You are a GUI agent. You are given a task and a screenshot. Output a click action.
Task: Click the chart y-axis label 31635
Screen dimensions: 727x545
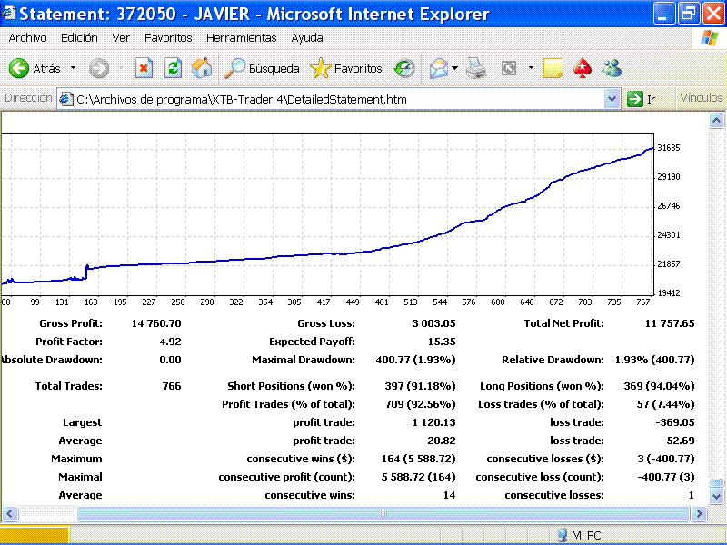pyautogui.click(x=669, y=148)
